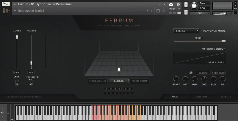Toggle the envelope power button
Image resolution: width=238 pixels, height=121 pixels.
[x=191, y=73]
